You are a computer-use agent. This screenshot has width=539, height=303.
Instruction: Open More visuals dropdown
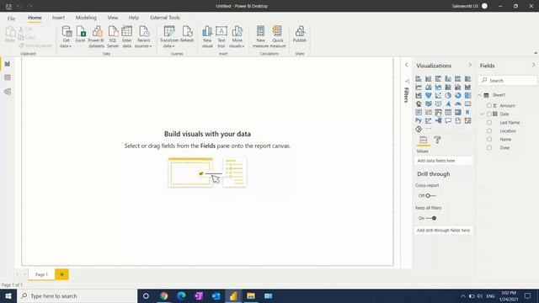click(x=237, y=36)
